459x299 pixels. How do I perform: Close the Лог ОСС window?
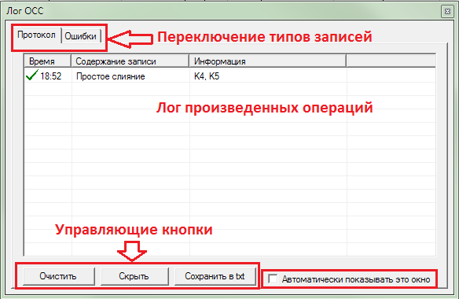[x=447, y=12]
